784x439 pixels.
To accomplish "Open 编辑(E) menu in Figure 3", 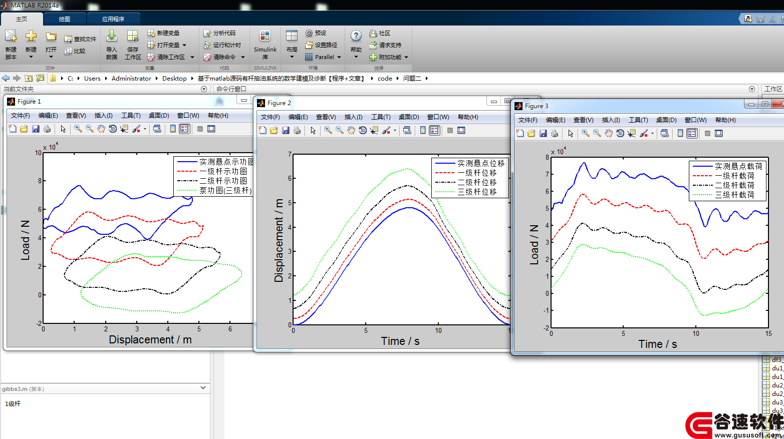I will [x=556, y=120].
